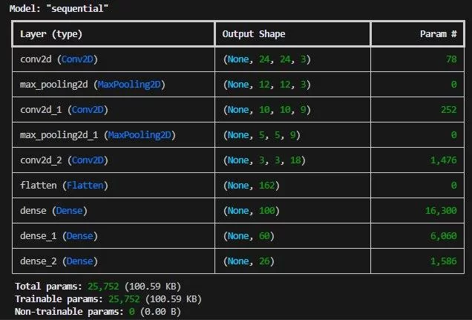Click the output shape (None, 162)
The width and height of the screenshot is (472, 320).
tap(250, 186)
